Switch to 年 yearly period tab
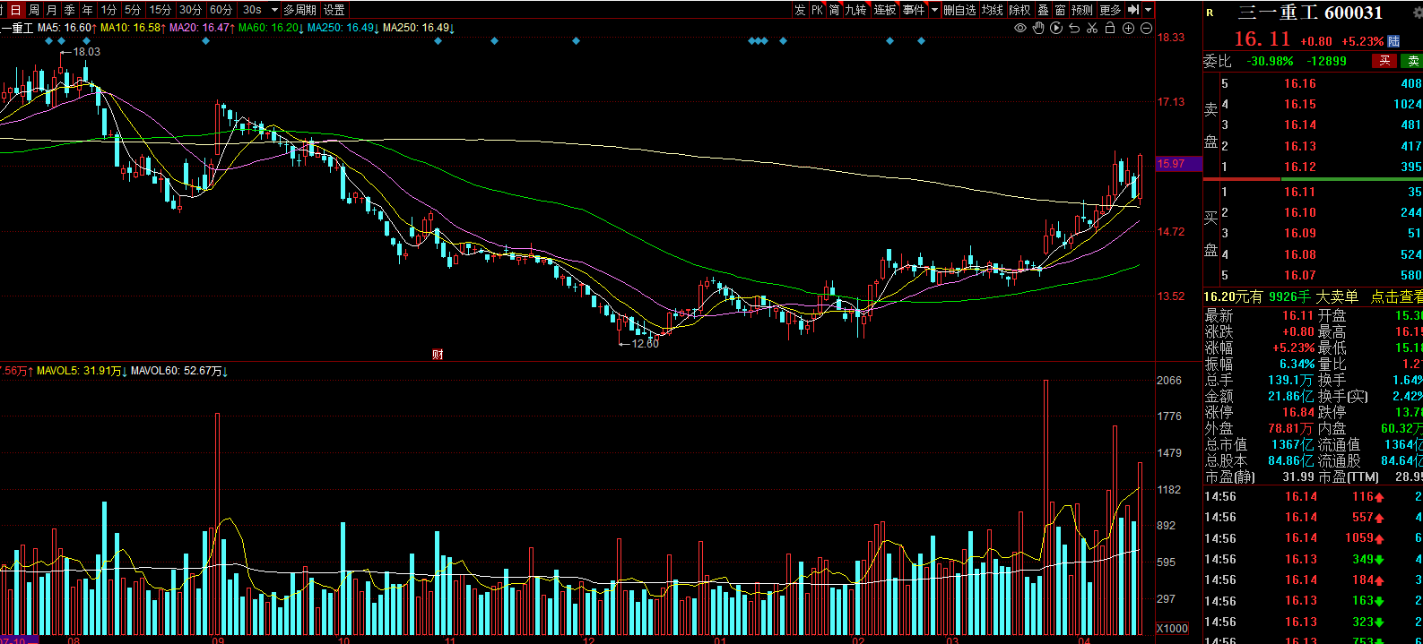This screenshot has width=1423, height=644. [x=87, y=10]
